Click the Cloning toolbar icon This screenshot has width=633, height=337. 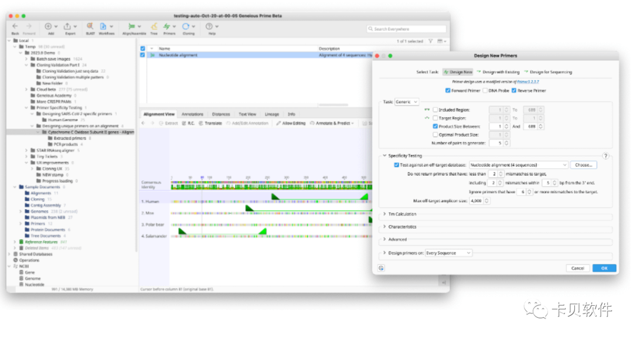click(x=186, y=26)
